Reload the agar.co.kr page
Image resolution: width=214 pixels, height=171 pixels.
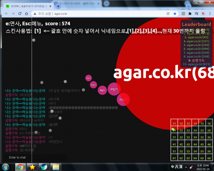pyautogui.click(x=20, y=14)
